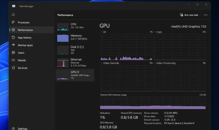219x130 pixels.
Task: Click the Details list icon
Action: 13,60
